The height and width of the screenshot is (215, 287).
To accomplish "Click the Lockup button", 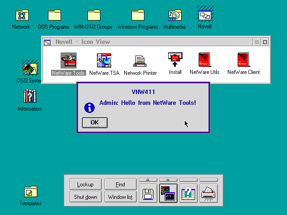I will [x=86, y=184].
